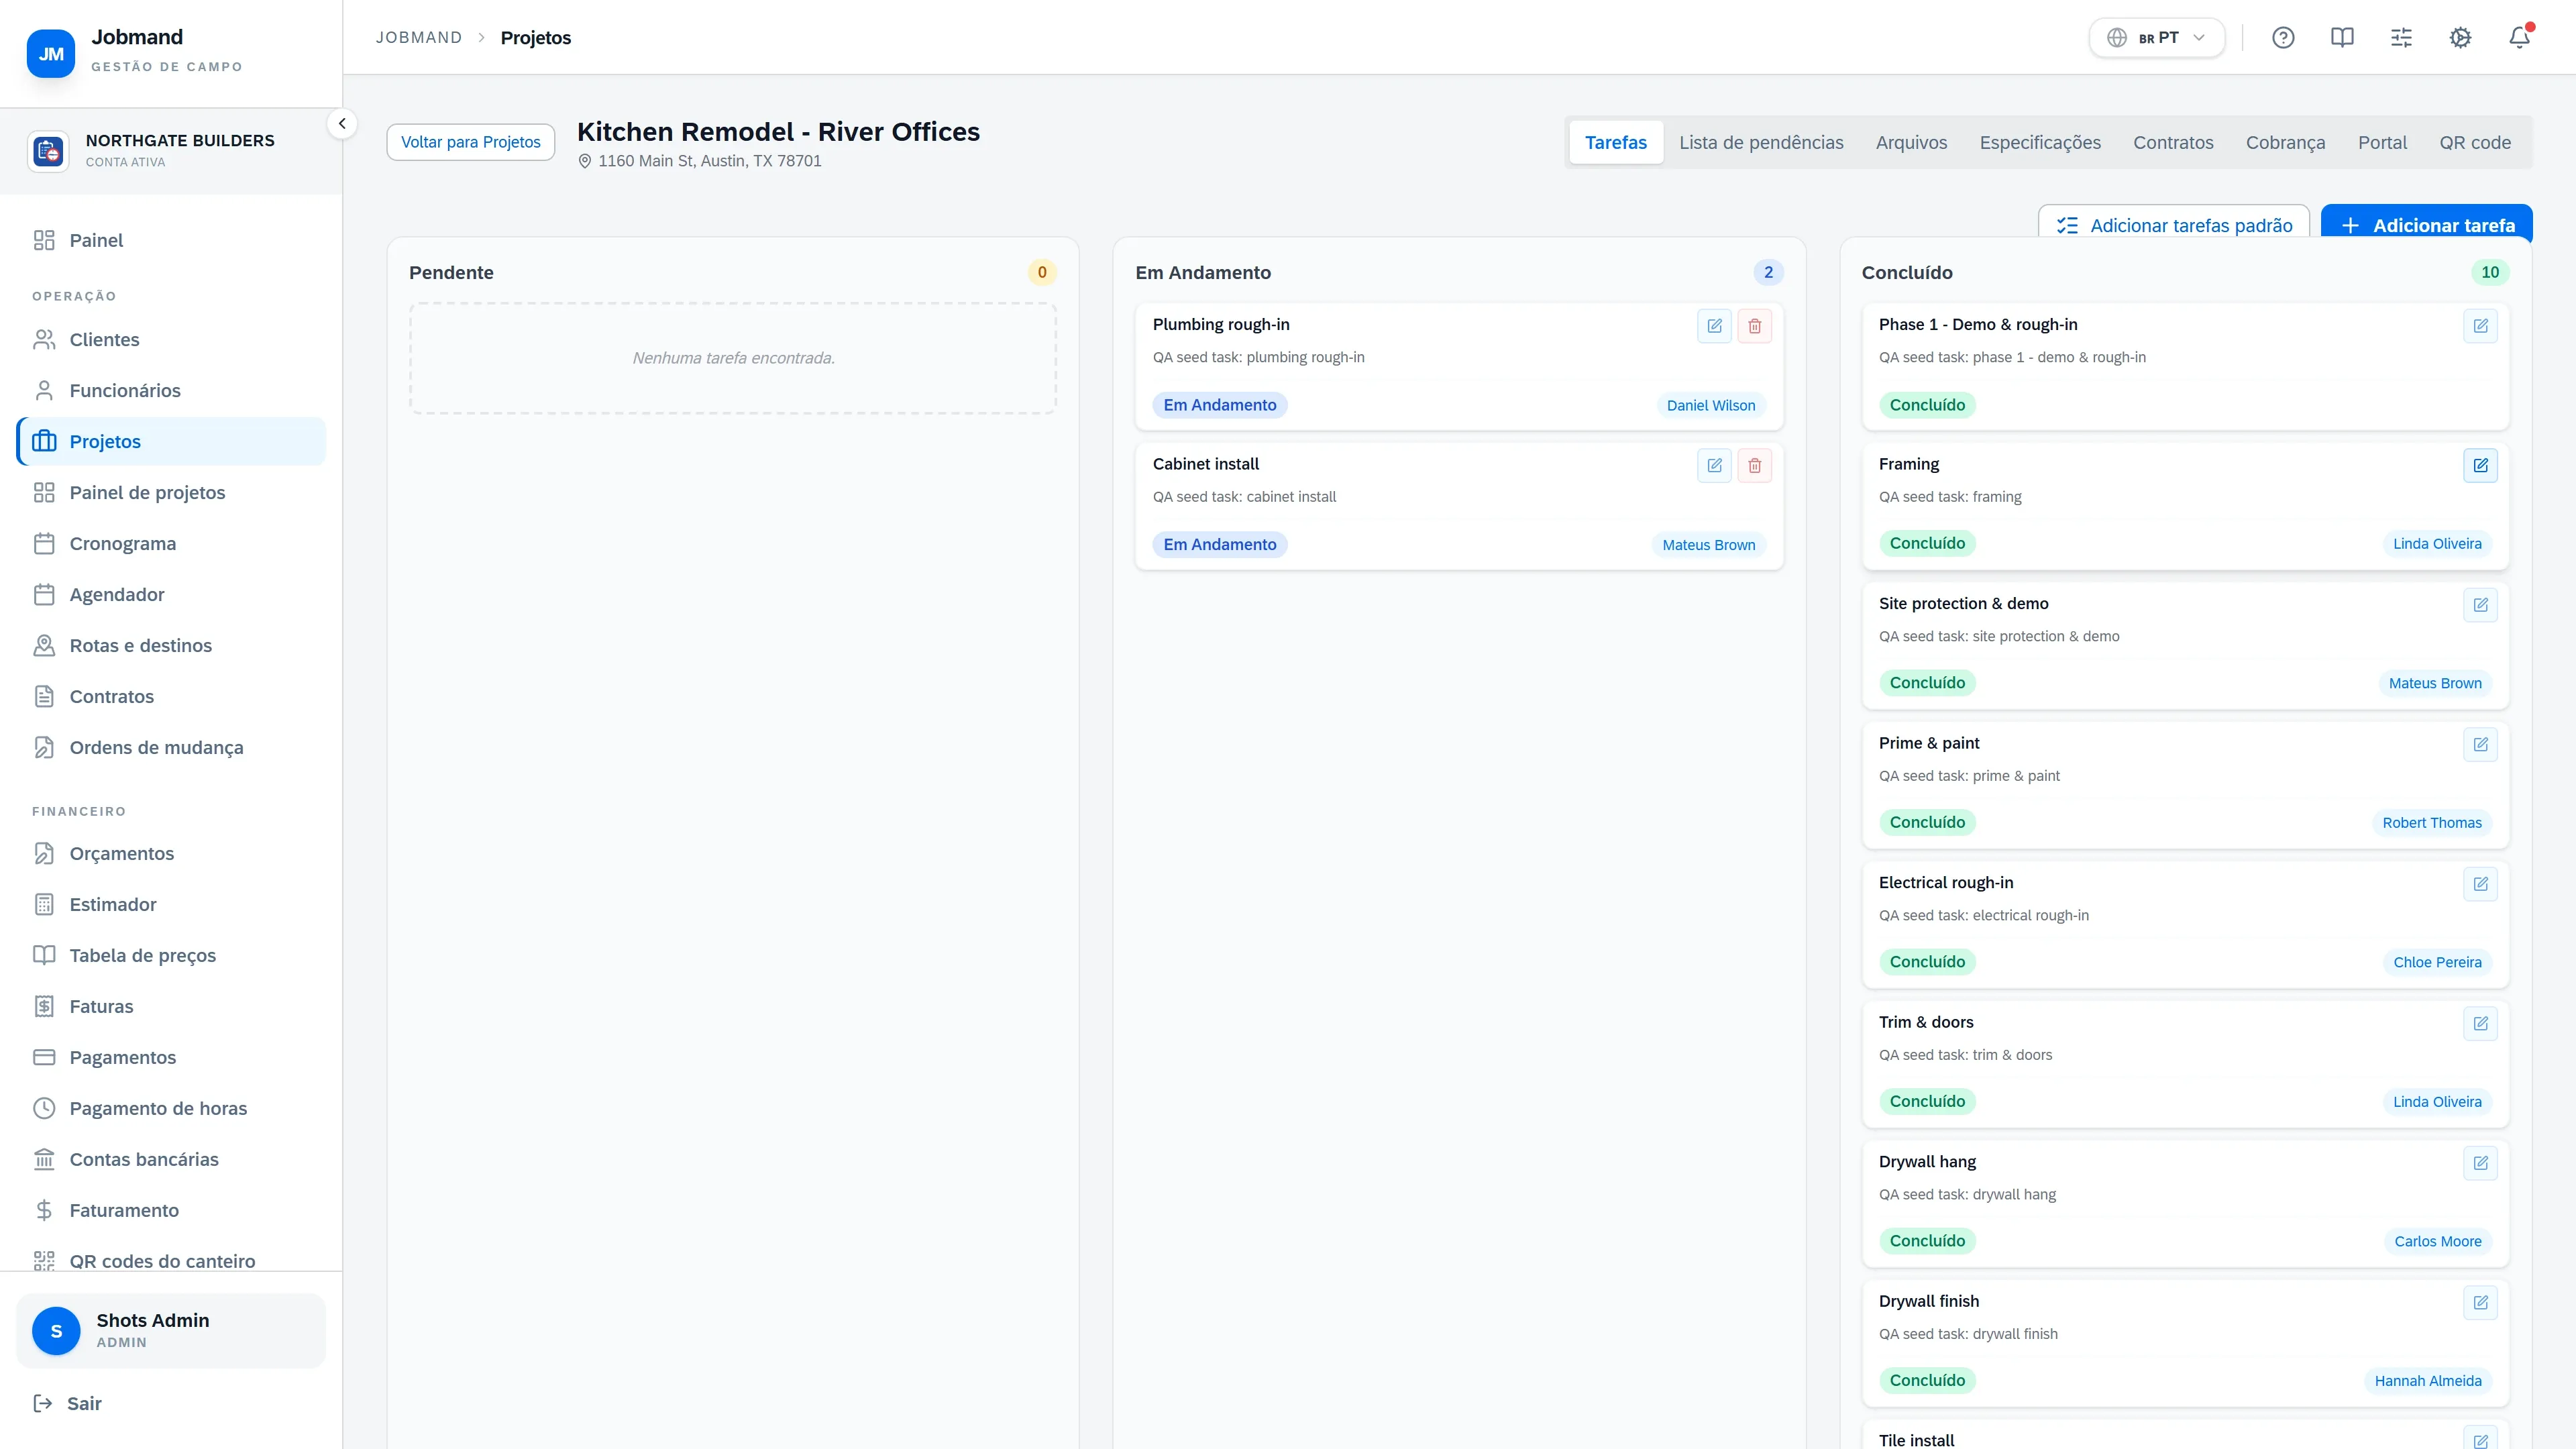Edit the Prime & paint task

click(2480, 744)
